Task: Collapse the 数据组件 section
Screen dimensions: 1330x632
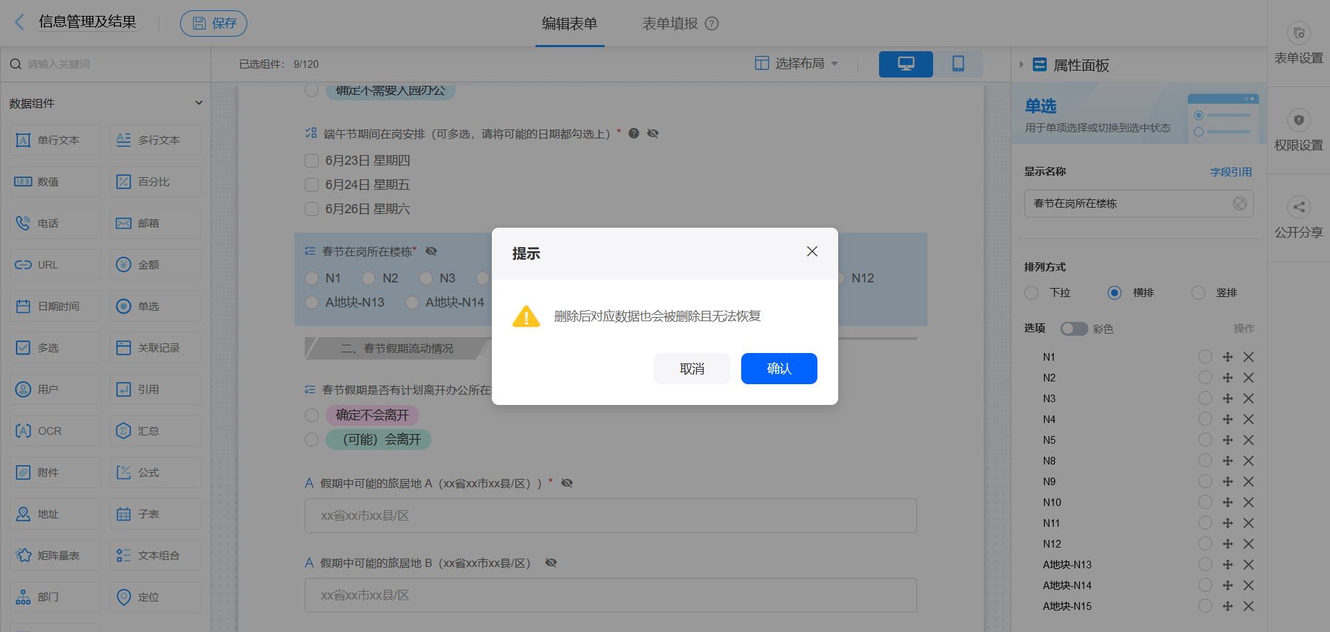Action: coord(199,102)
